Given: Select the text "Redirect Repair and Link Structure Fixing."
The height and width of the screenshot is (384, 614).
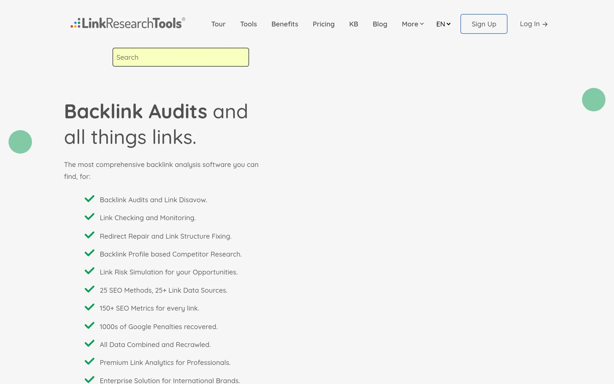Looking at the screenshot, I should click(x=166, y=236).
